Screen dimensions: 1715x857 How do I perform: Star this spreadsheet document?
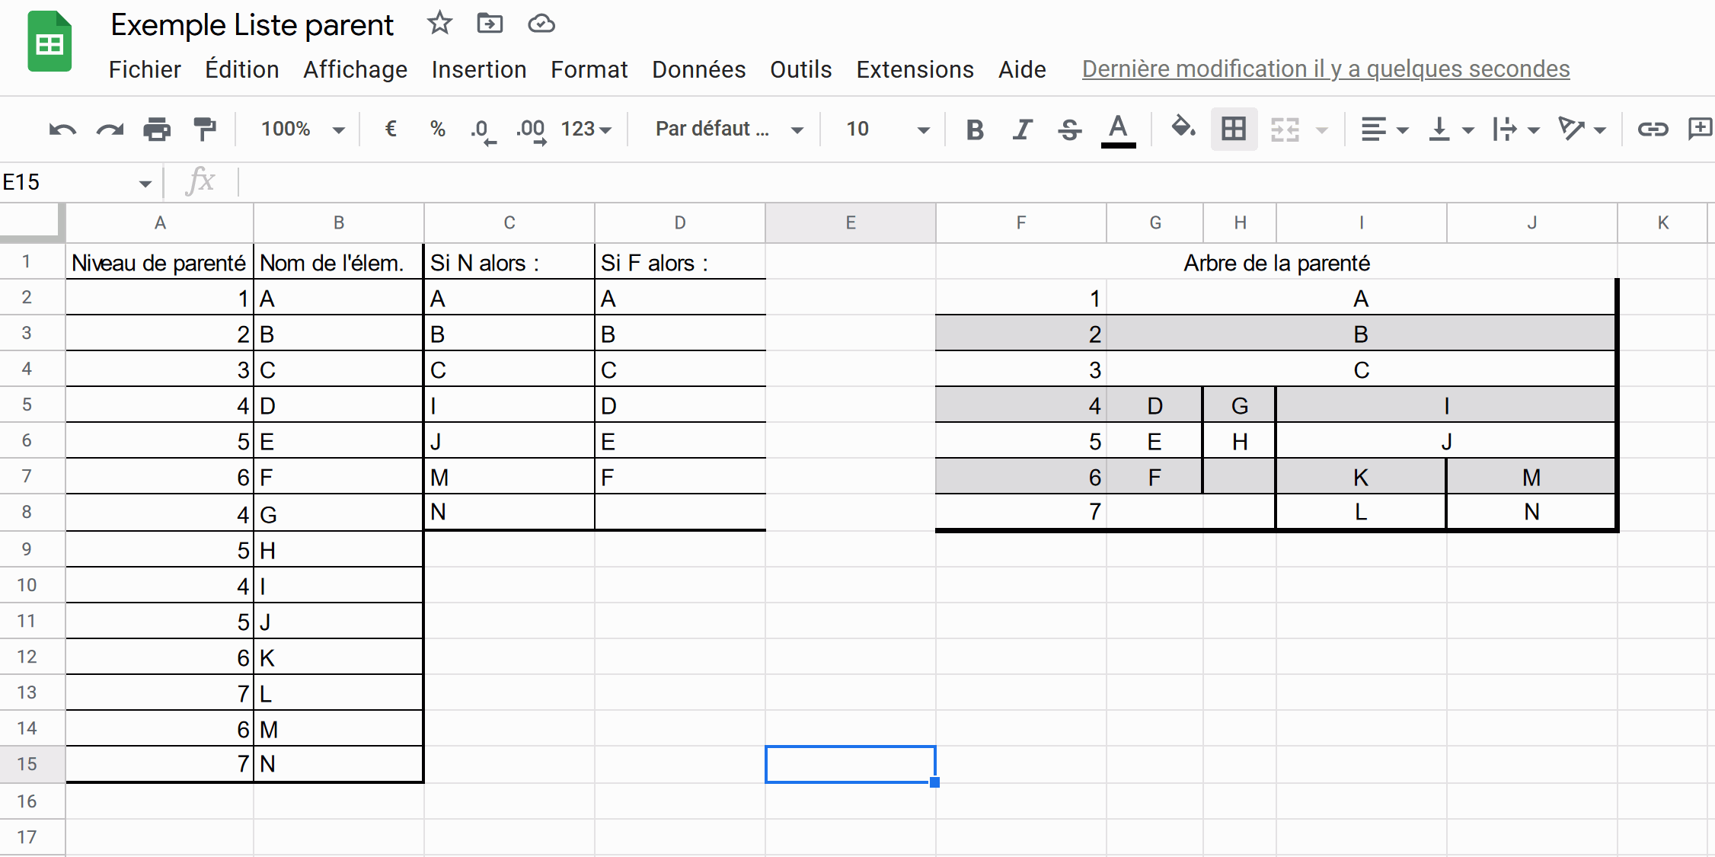[x=439, y=24]
